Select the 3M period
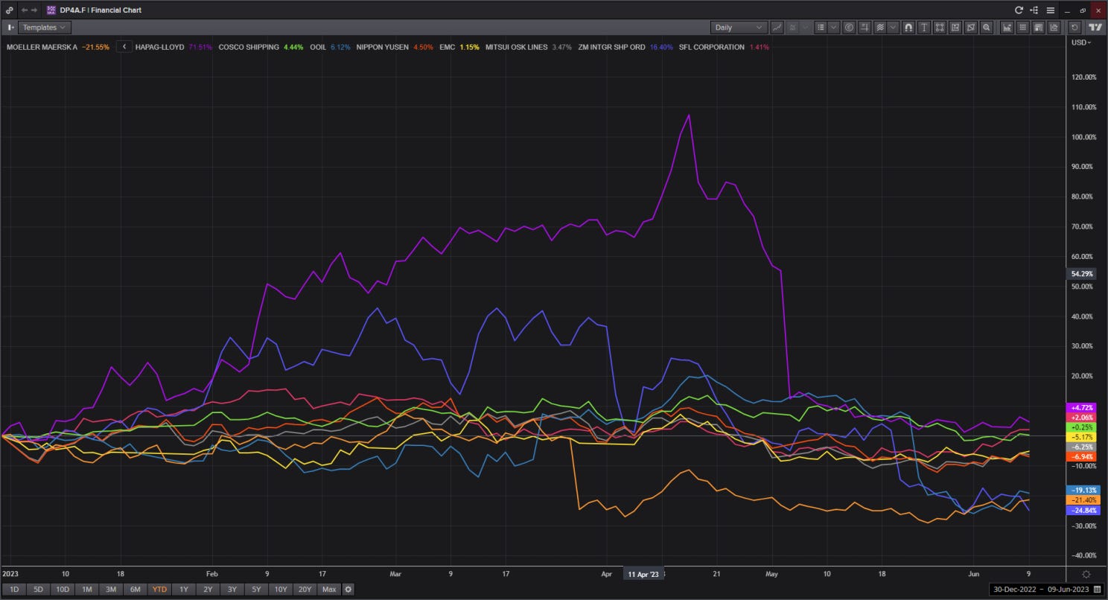 click(x=111, y=590)
